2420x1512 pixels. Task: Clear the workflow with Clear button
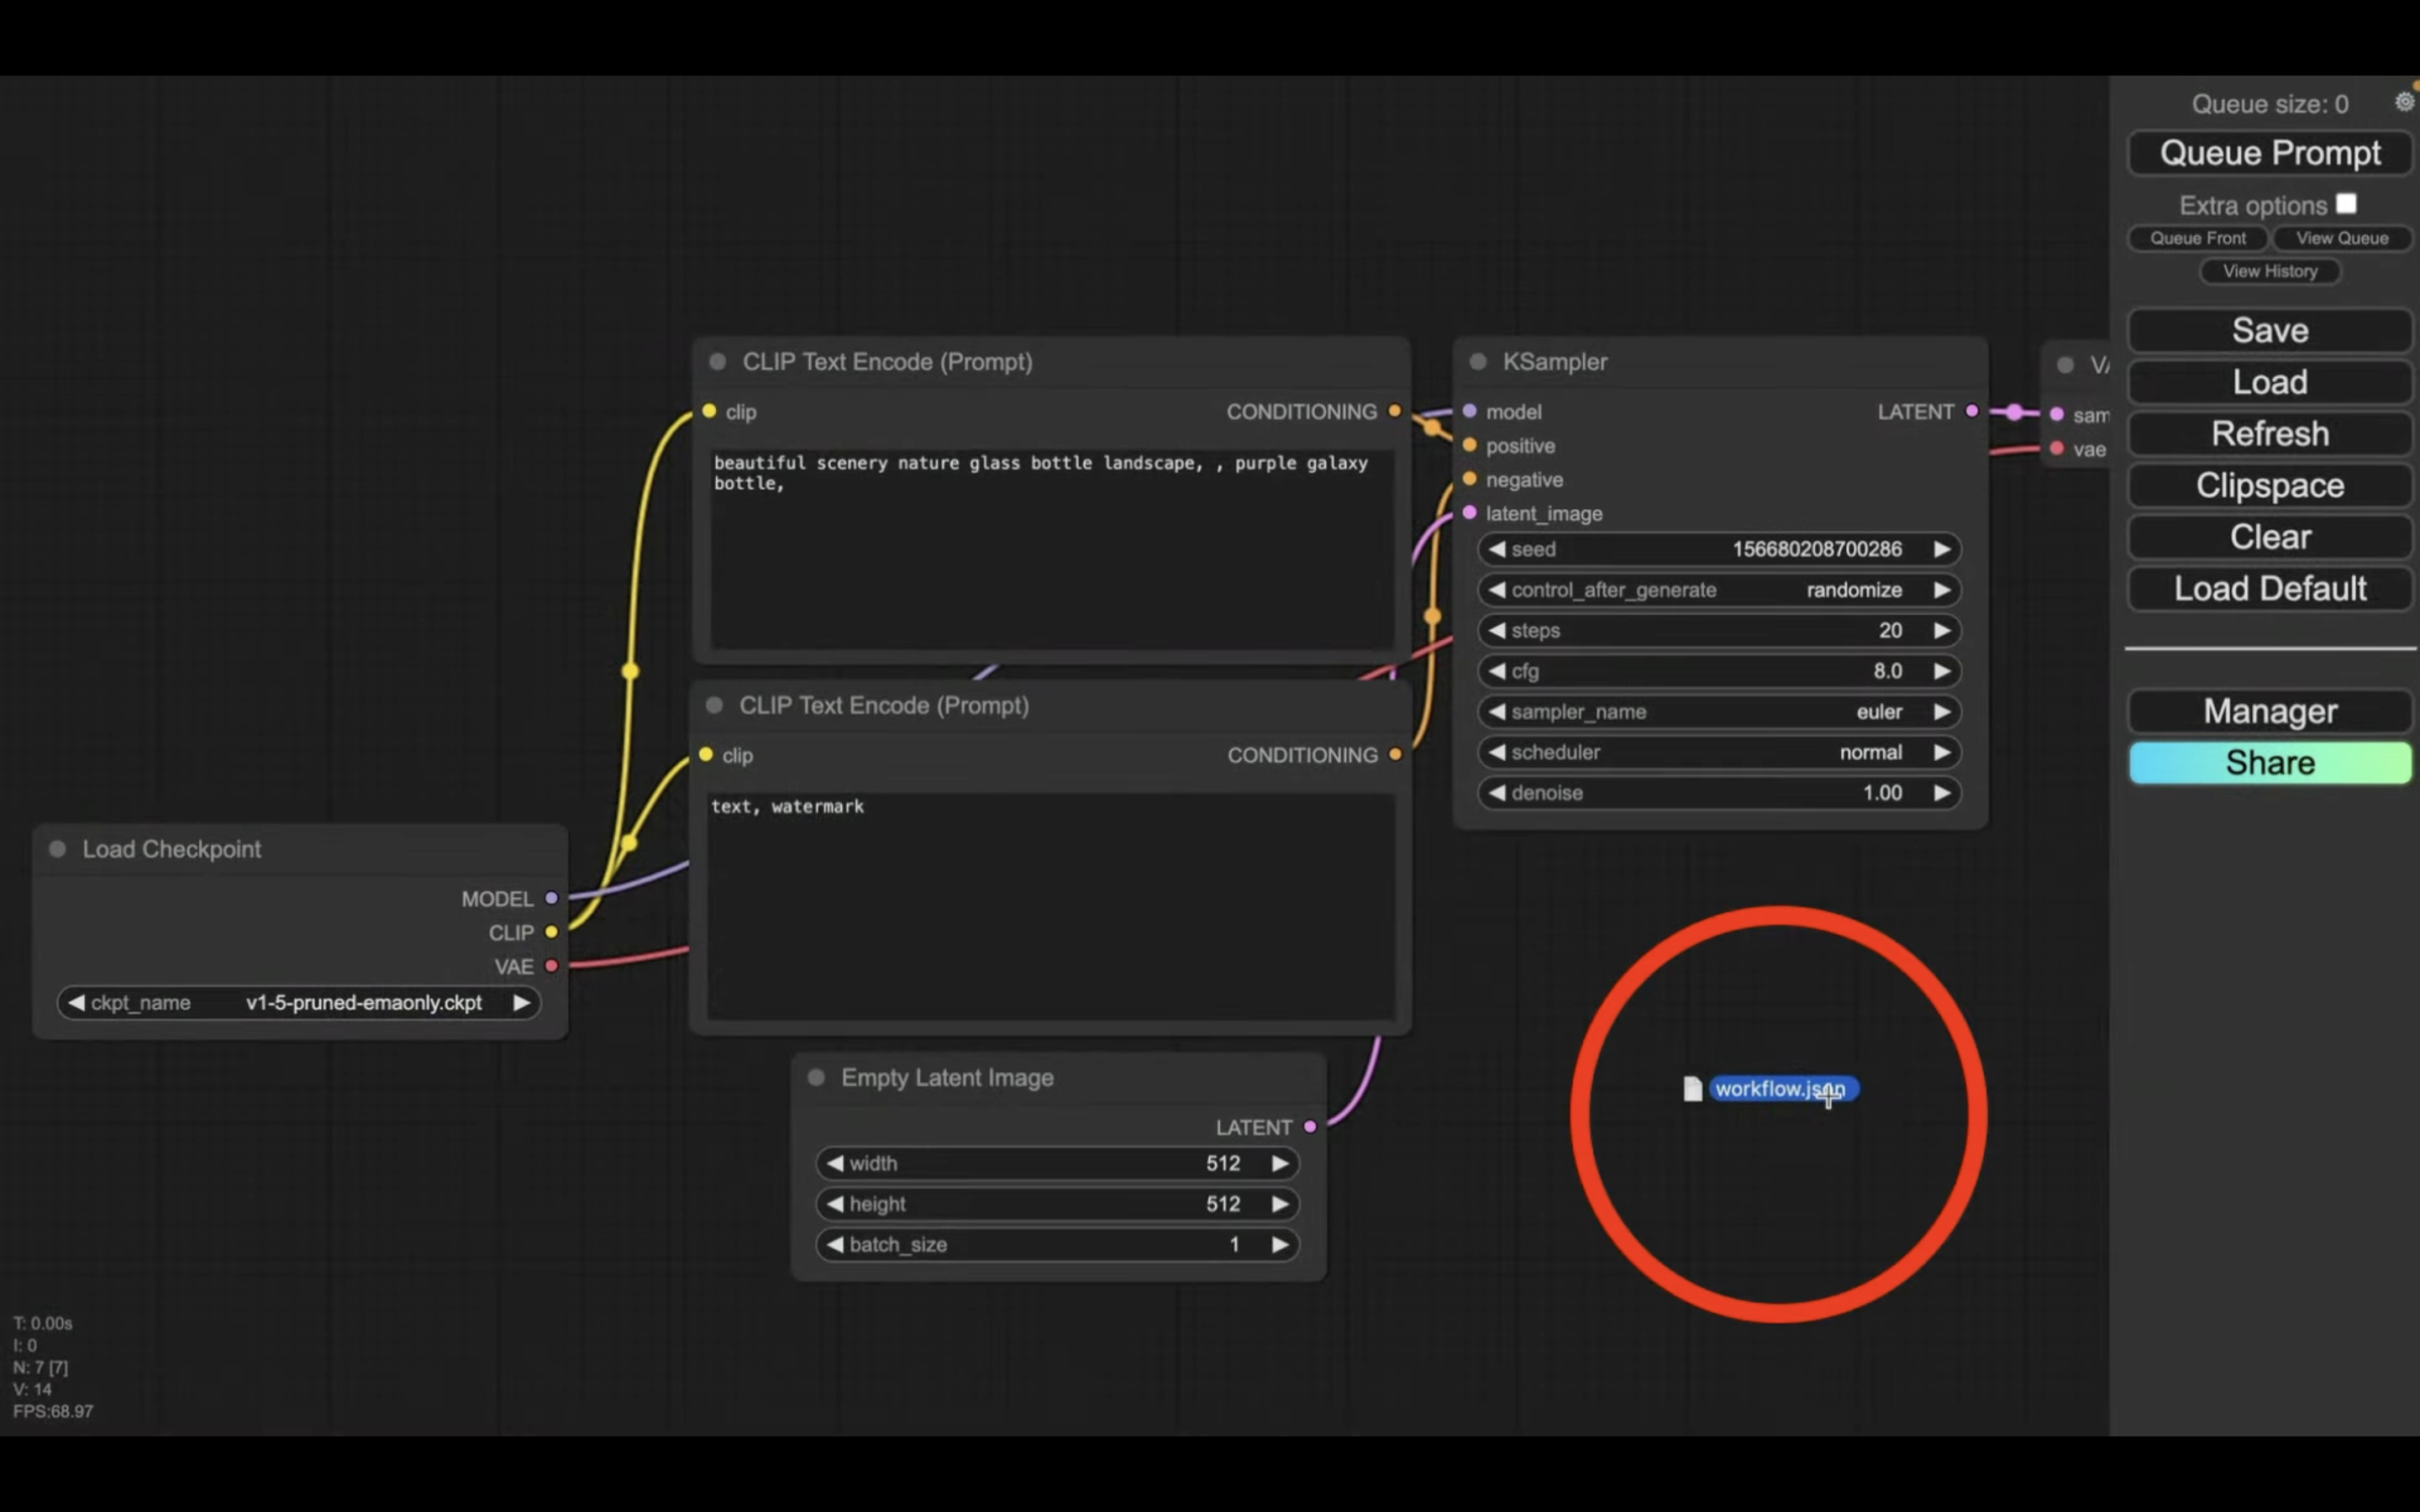coord(2270,537)
